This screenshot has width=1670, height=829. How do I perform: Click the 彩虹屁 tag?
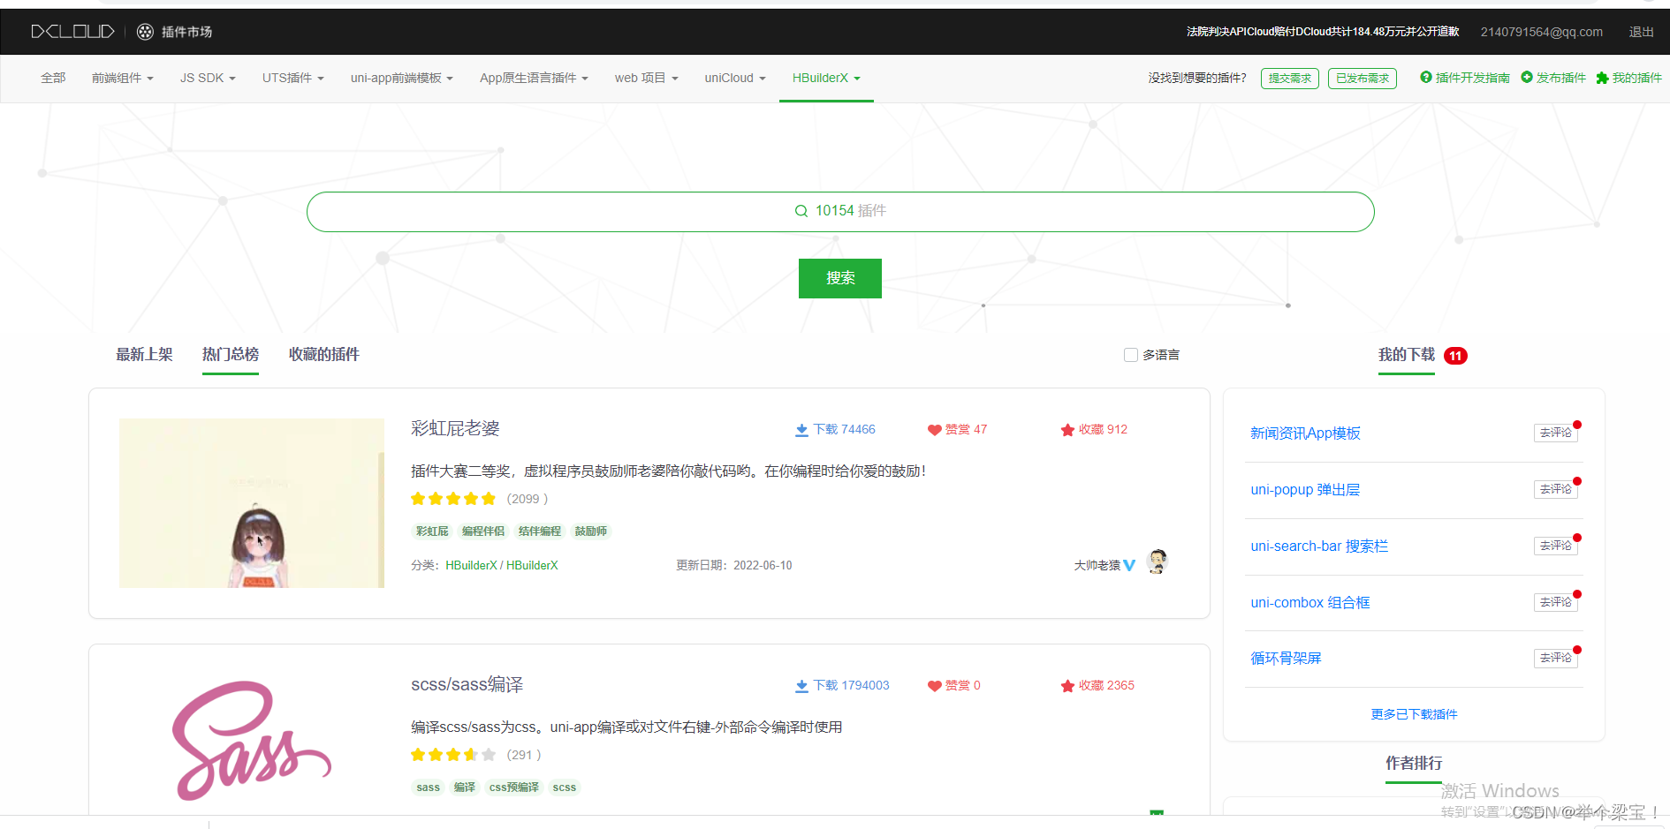(x=432, y=531)
